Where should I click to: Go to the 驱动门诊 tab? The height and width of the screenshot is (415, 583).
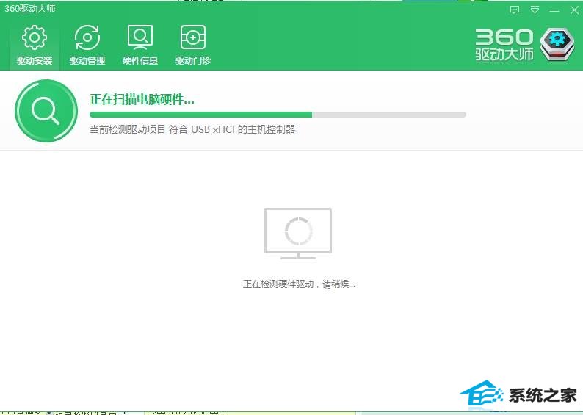193,45
